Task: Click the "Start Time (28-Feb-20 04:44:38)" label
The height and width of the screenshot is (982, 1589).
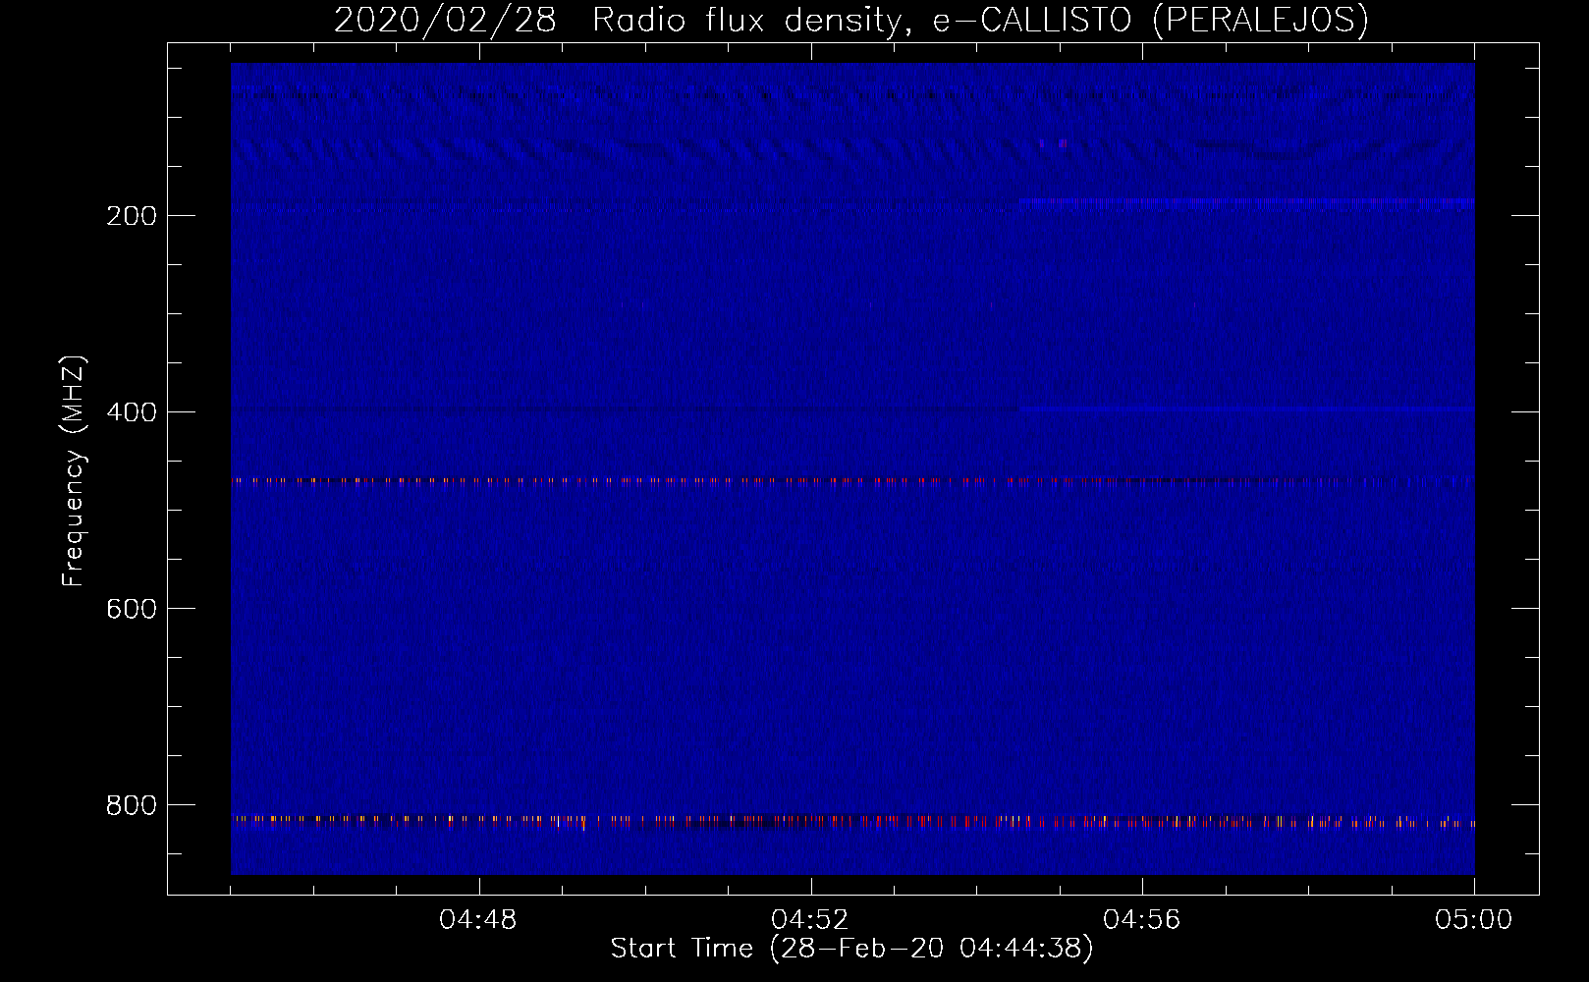Action: tap(851, 949)
